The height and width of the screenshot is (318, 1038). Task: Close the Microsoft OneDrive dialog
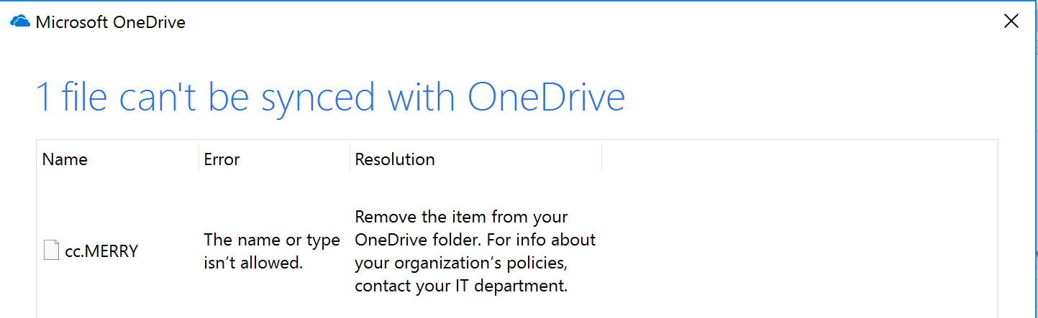coord(1011,22)
